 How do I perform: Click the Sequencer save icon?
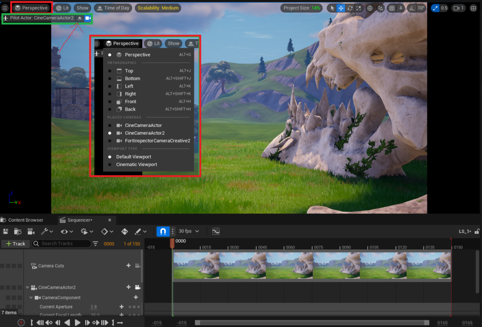coord(6,231)
